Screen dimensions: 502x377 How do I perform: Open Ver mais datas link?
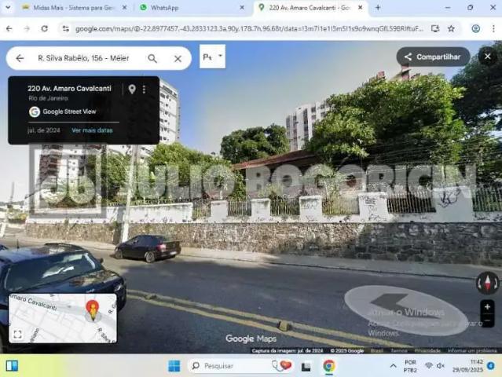pos(92,130)
